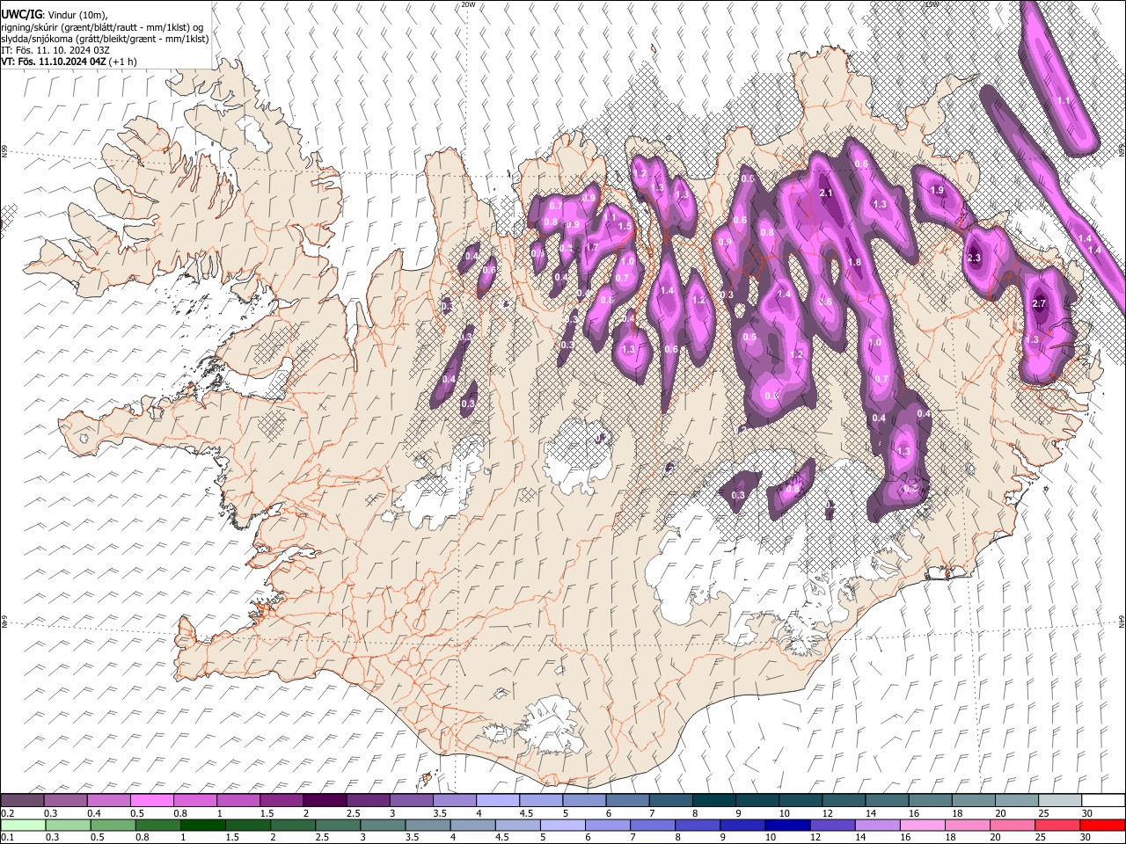This screenshot has width=1126, height=844.
Task: Click the darkest green swatch between 1 and 1.5 in the lower legend row
Action: click(203, 825)
